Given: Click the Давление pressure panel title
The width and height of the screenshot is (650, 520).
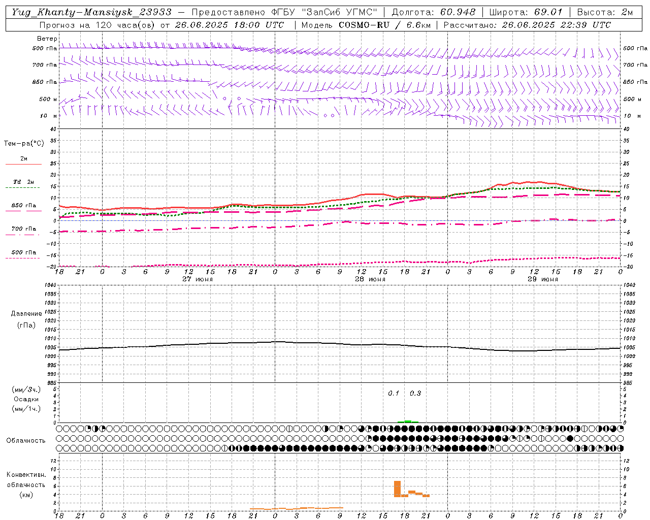Looking at the screenshot, I should click(26, 313).
